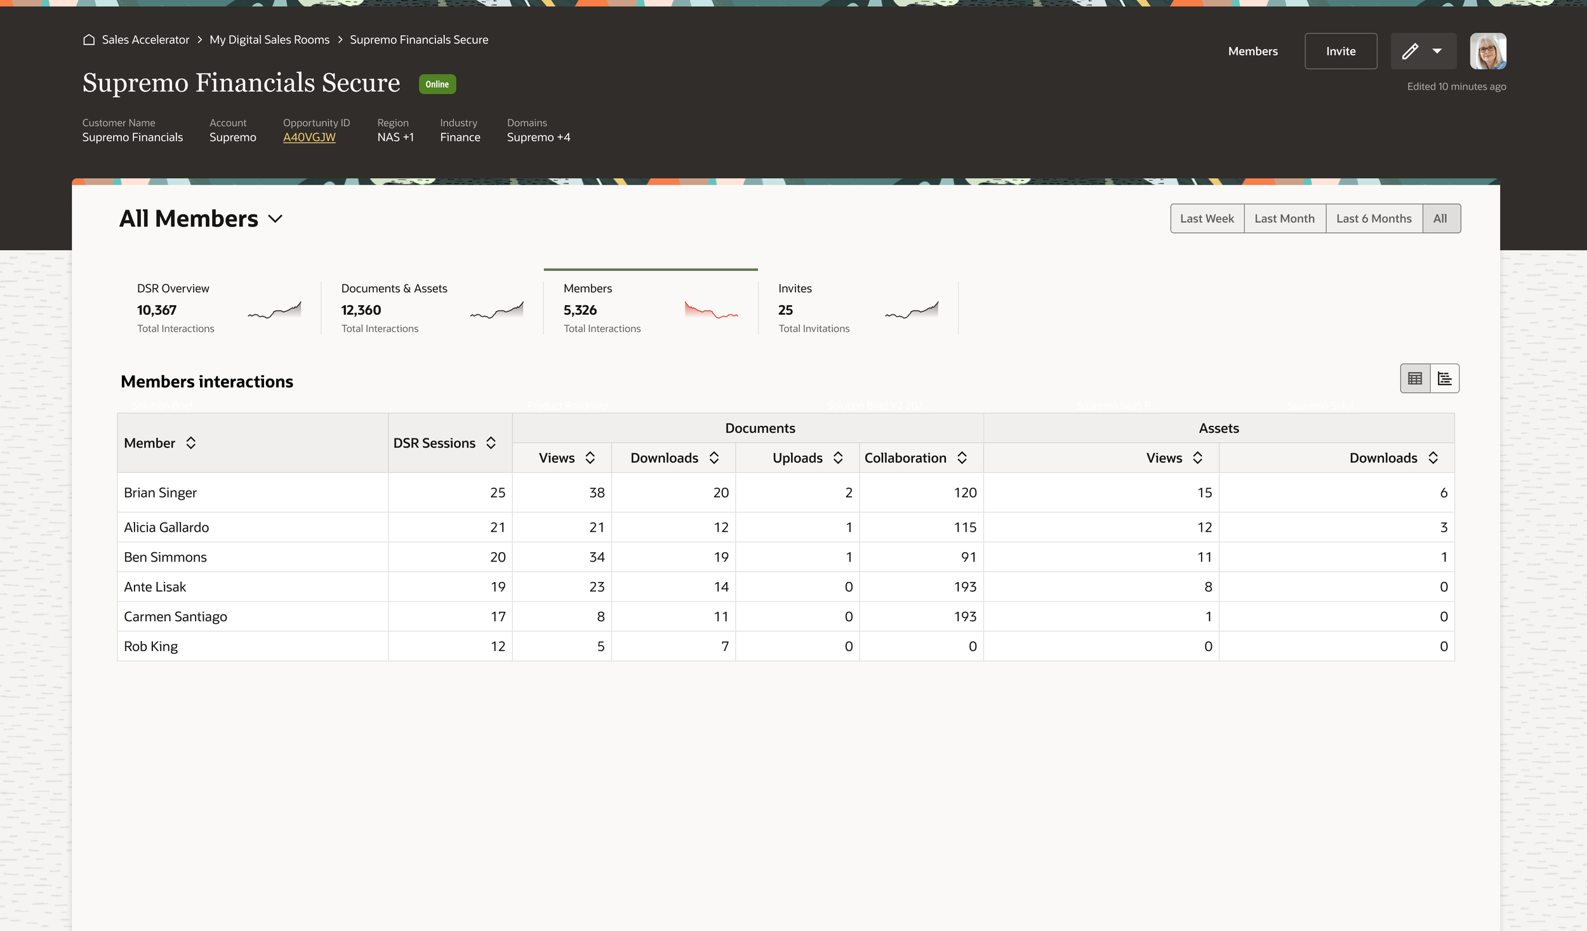The width and height of the screenshot is (1587, 931).
Task: Sort Documents Collaboration column
Action: tap(962, 458)
